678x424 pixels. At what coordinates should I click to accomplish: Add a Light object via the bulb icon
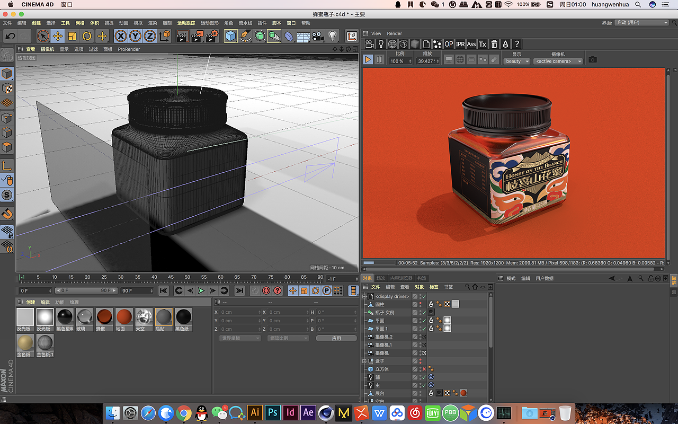click(x=332, y=36)
